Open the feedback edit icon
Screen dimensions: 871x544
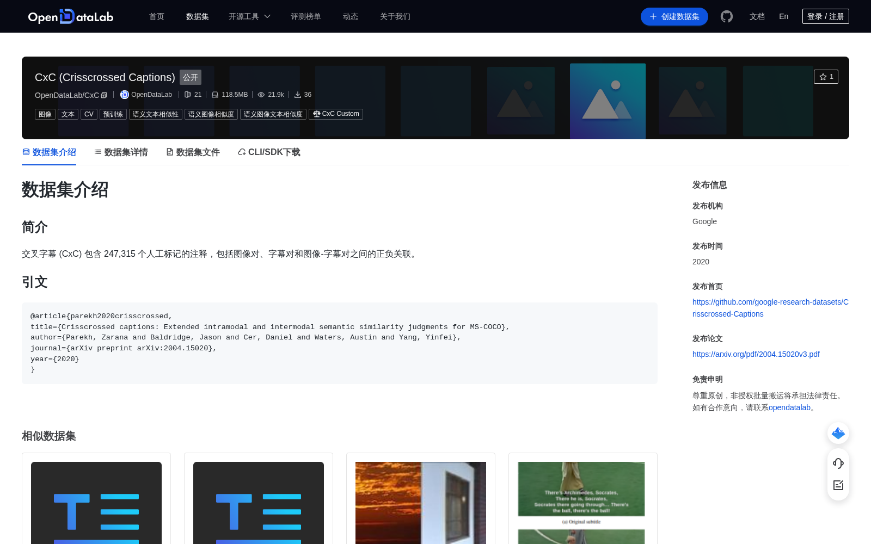[838, 485]
